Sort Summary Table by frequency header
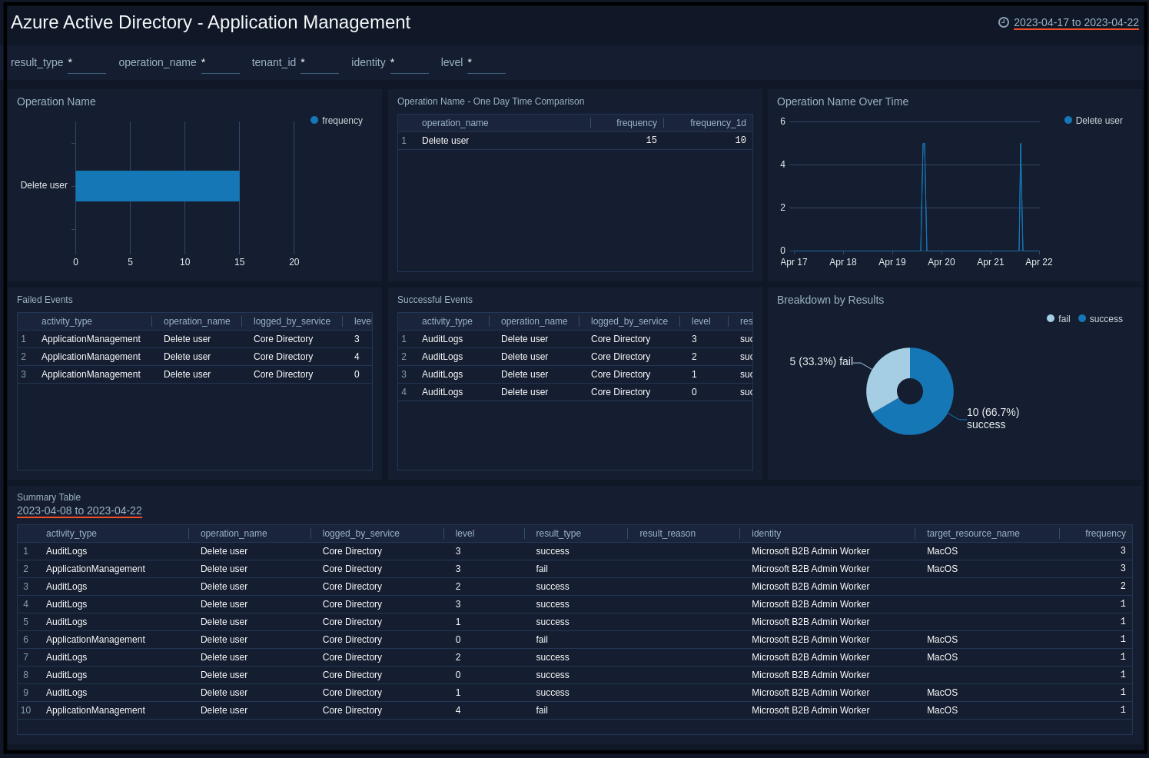Screen dimensions: 1149x758 point(1105,534)
